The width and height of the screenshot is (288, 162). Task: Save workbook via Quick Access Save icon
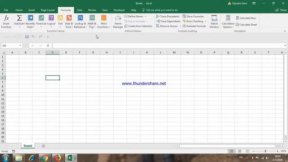pyautogui.click(x=27, y=37)
